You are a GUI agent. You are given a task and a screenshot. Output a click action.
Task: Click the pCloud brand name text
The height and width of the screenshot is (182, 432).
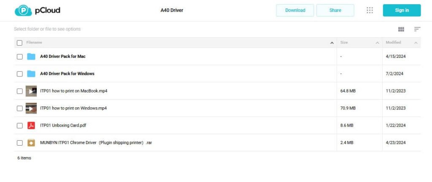[x=47, y=11]
